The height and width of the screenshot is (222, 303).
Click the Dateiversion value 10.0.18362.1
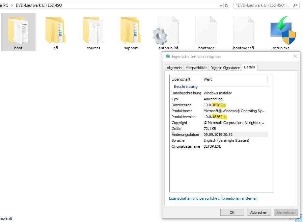tap(215, 105)
